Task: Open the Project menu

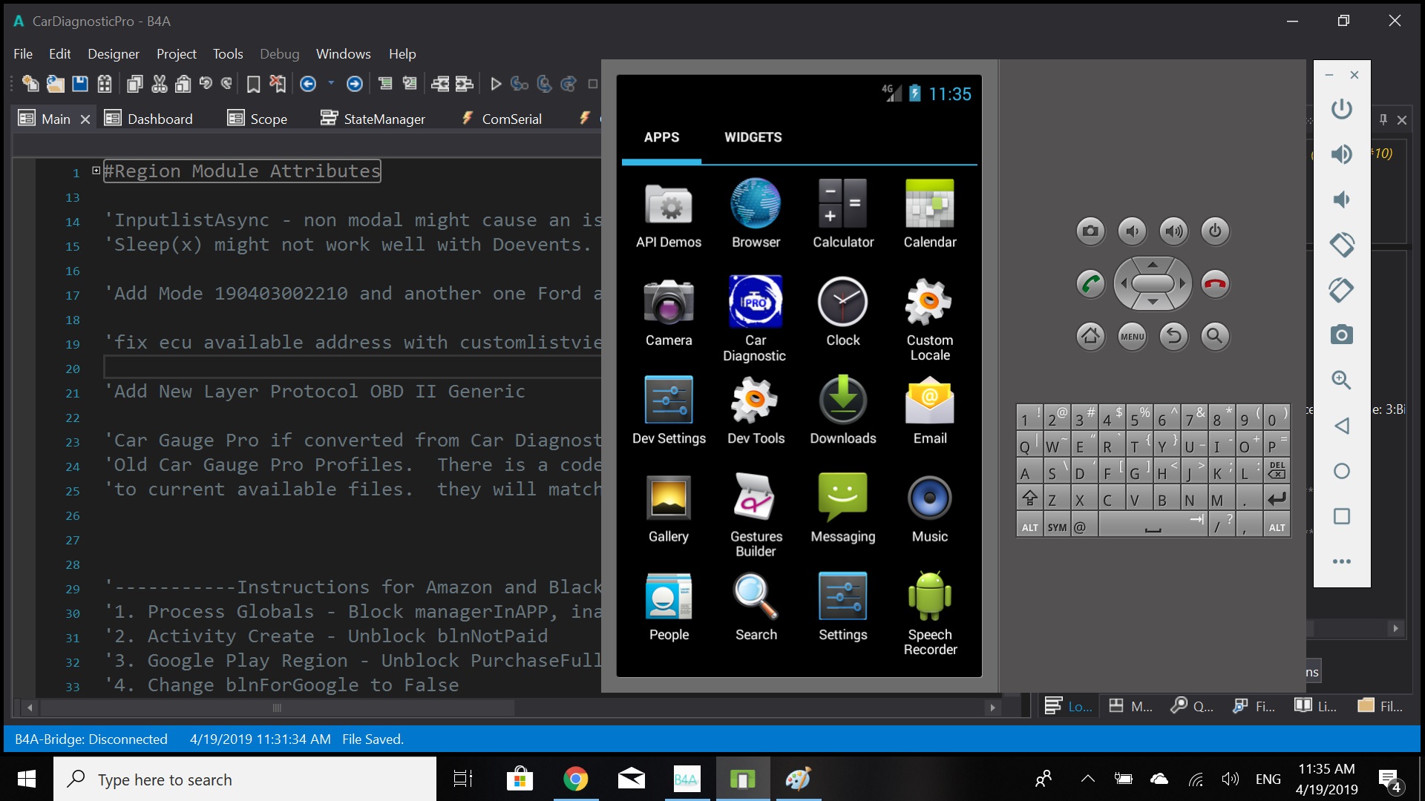Action: point(176,53)
